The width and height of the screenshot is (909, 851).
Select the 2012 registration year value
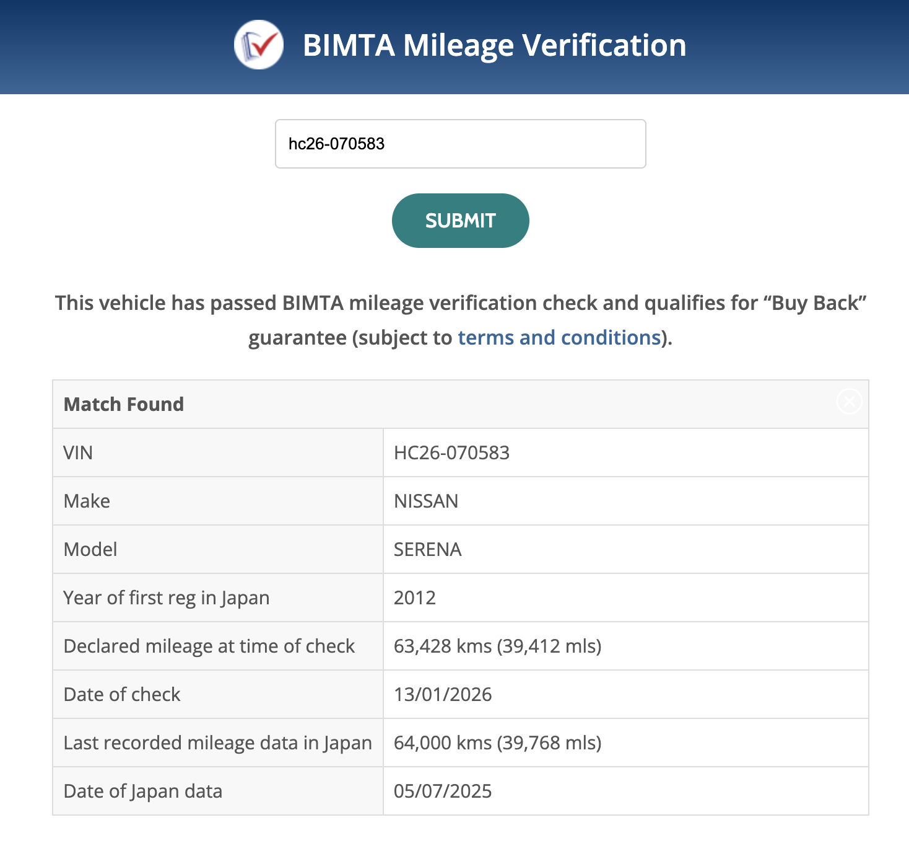coord(415,597)
